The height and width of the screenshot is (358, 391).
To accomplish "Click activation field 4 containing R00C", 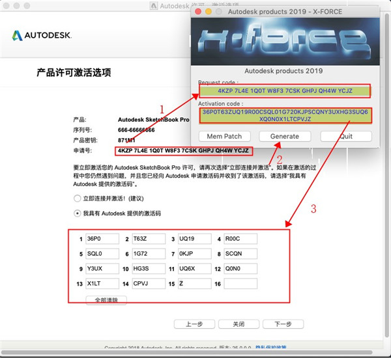I will (x=240, y=239).
